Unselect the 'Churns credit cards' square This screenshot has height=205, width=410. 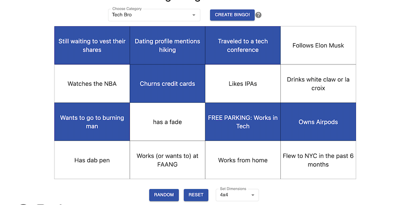[x=167, y=84]
